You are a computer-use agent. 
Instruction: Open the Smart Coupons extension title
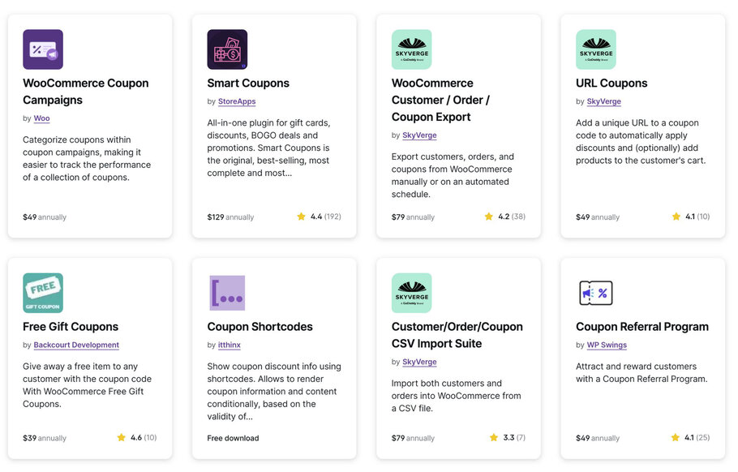pyautogui.click(x=248, y=83)
